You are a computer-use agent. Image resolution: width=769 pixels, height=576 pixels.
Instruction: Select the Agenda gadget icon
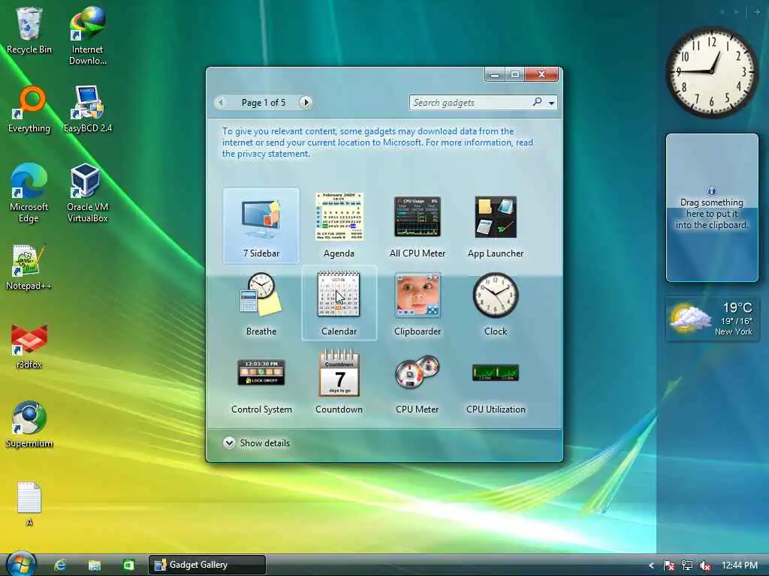tap(339, 217)
